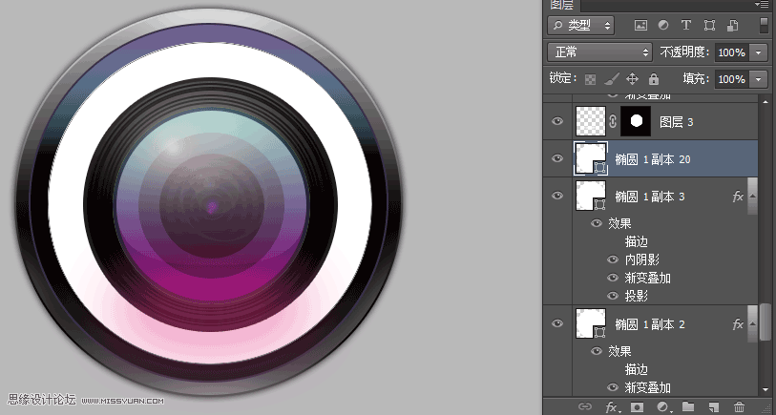Select the 椭圆 1 副本 3 layer name
The image size is (776, 415).
coord(649,197)
